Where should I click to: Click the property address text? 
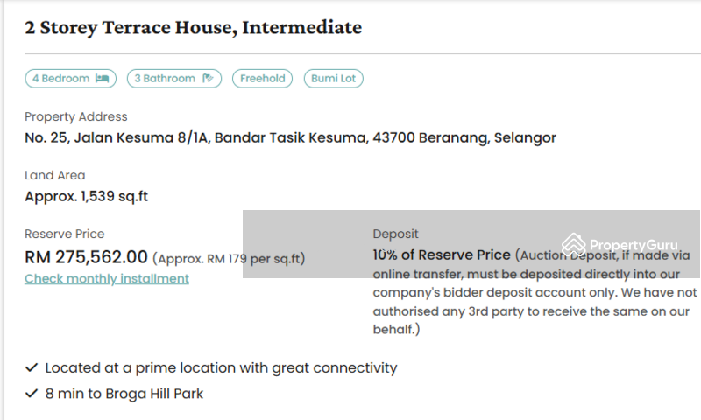290,137
